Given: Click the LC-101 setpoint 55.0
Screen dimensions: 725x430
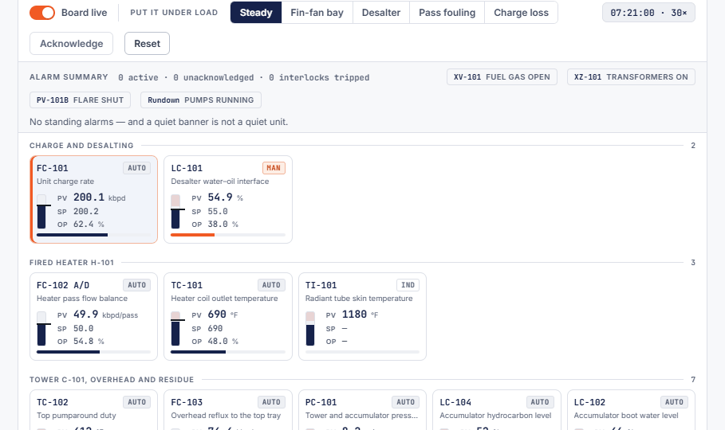Looking at the screenshot, I should coord(218,212).
